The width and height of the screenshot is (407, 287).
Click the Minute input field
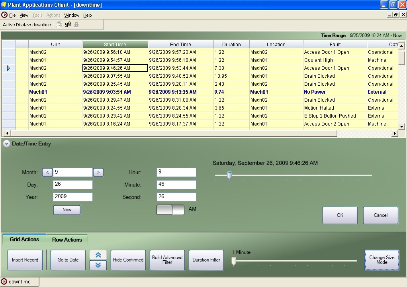176,185
